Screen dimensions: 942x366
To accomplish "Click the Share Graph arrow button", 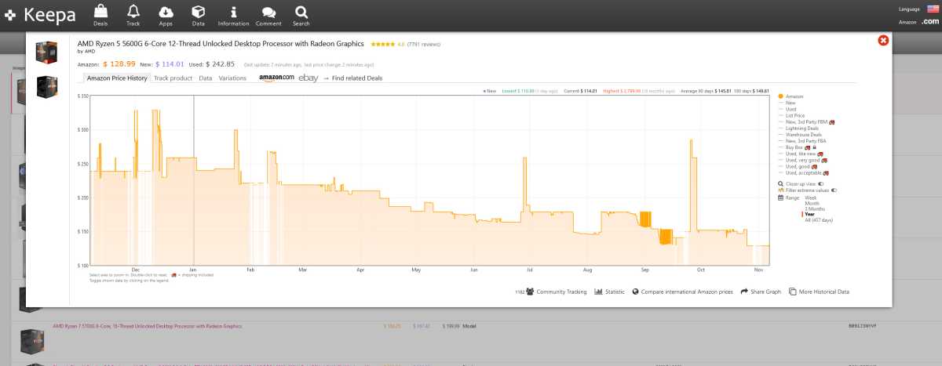I will click(x=761, y=292).
